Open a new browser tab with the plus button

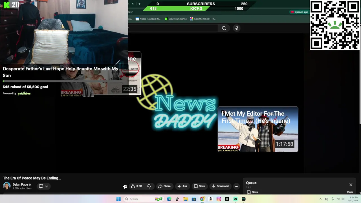139,4
